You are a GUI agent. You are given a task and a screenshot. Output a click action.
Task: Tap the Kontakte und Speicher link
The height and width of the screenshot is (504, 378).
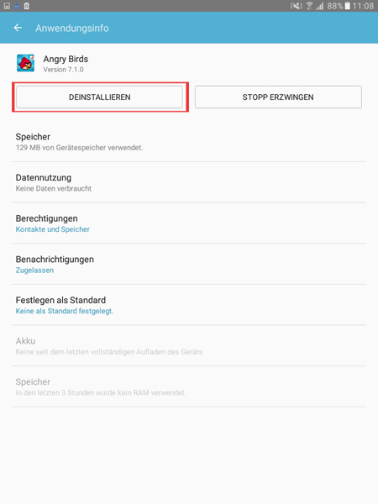coord(53,229)
